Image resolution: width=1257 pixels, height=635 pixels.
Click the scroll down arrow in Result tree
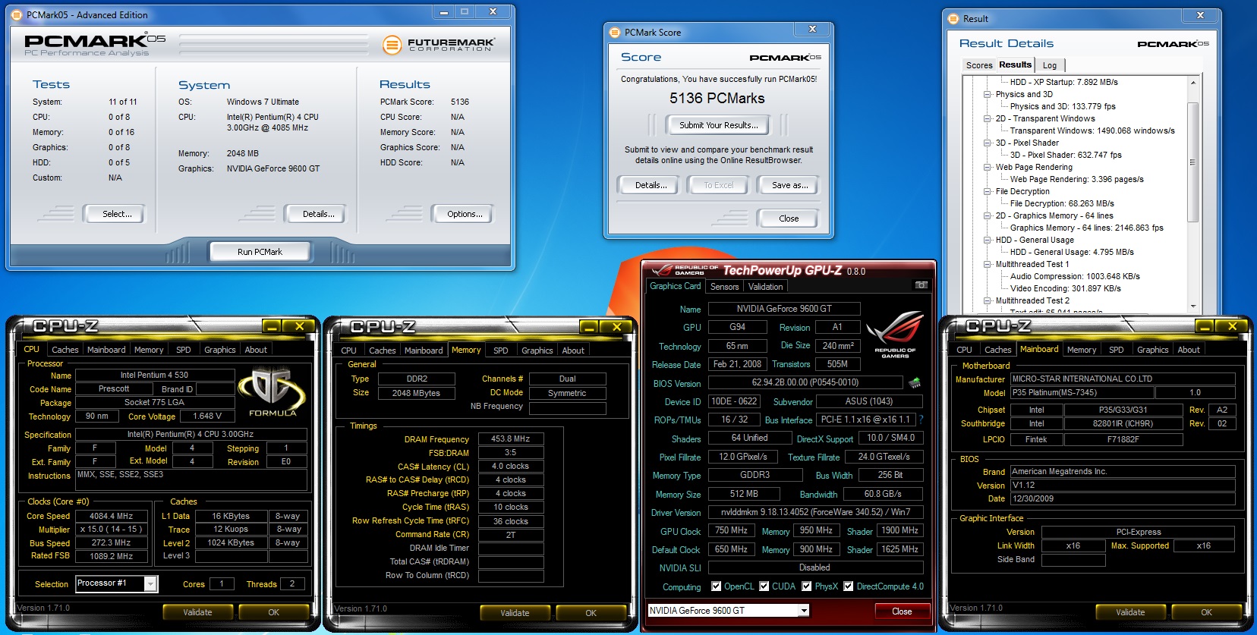click(x=1192, y=306)
